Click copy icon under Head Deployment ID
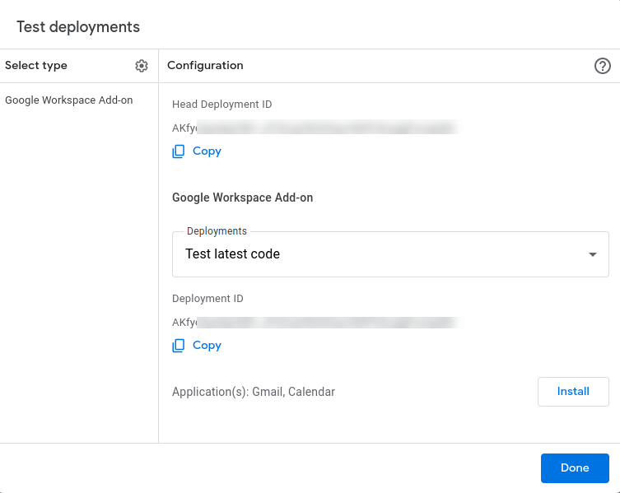Image resolution: width=620 pixels, height=493 pixels. coord(179,151)
